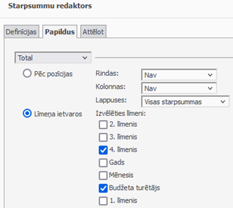
Task: Check the Gads checkbox
Action: coord(103,163)
